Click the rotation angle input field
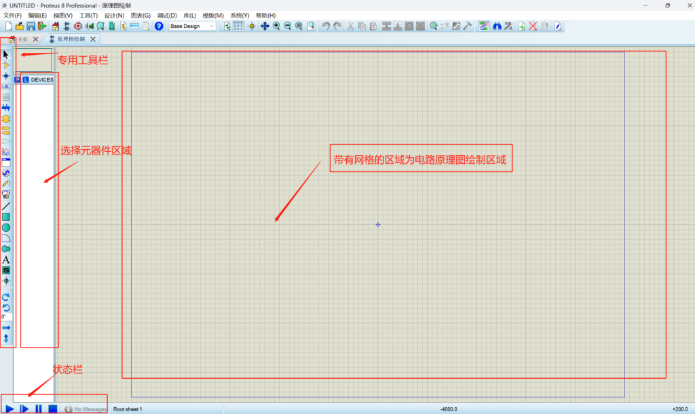Image resolution: width=695 pixels, height=414 pixels. point(6,316)
